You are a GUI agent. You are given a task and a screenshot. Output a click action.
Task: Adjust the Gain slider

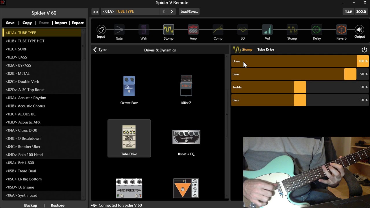coord(300,74)
